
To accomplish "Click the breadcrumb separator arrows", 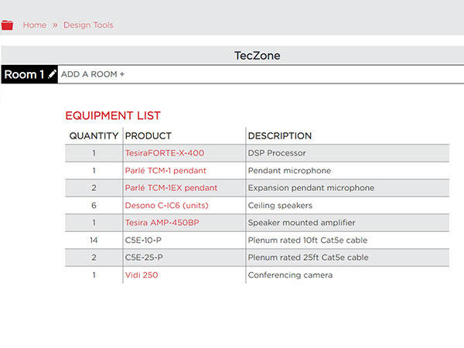I will pos(55,26).
